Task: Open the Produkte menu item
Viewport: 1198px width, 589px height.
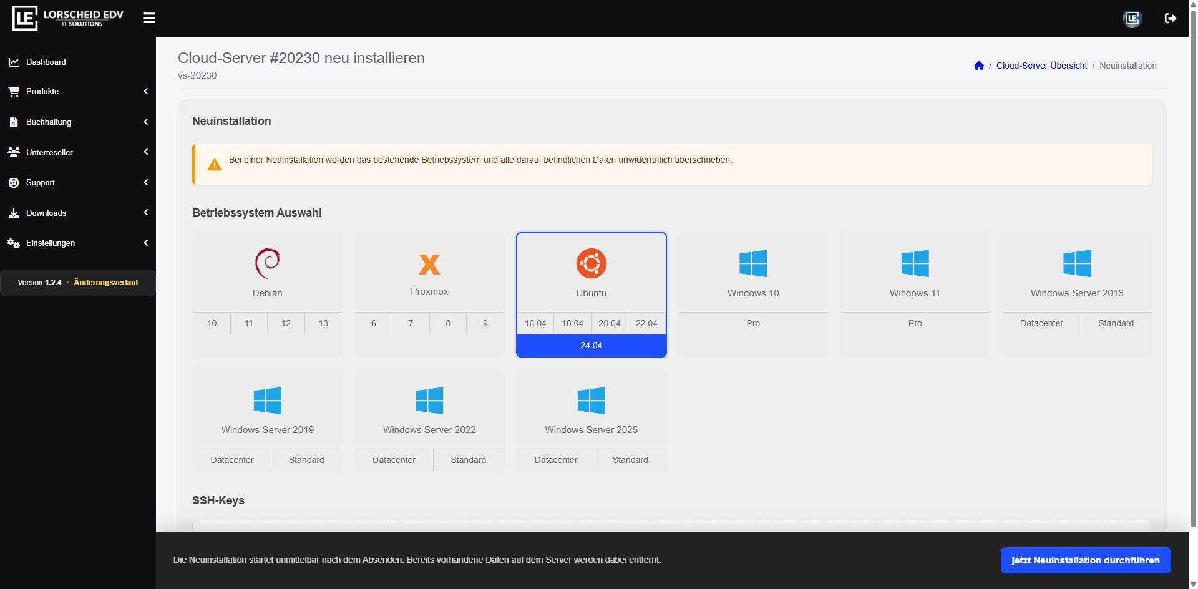Action: click(78, 91)
